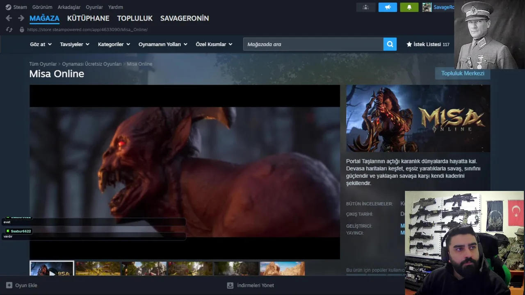Select the fifth screenshot thumbnail
Screen dimensions: 525x295
tap(236, 268)
